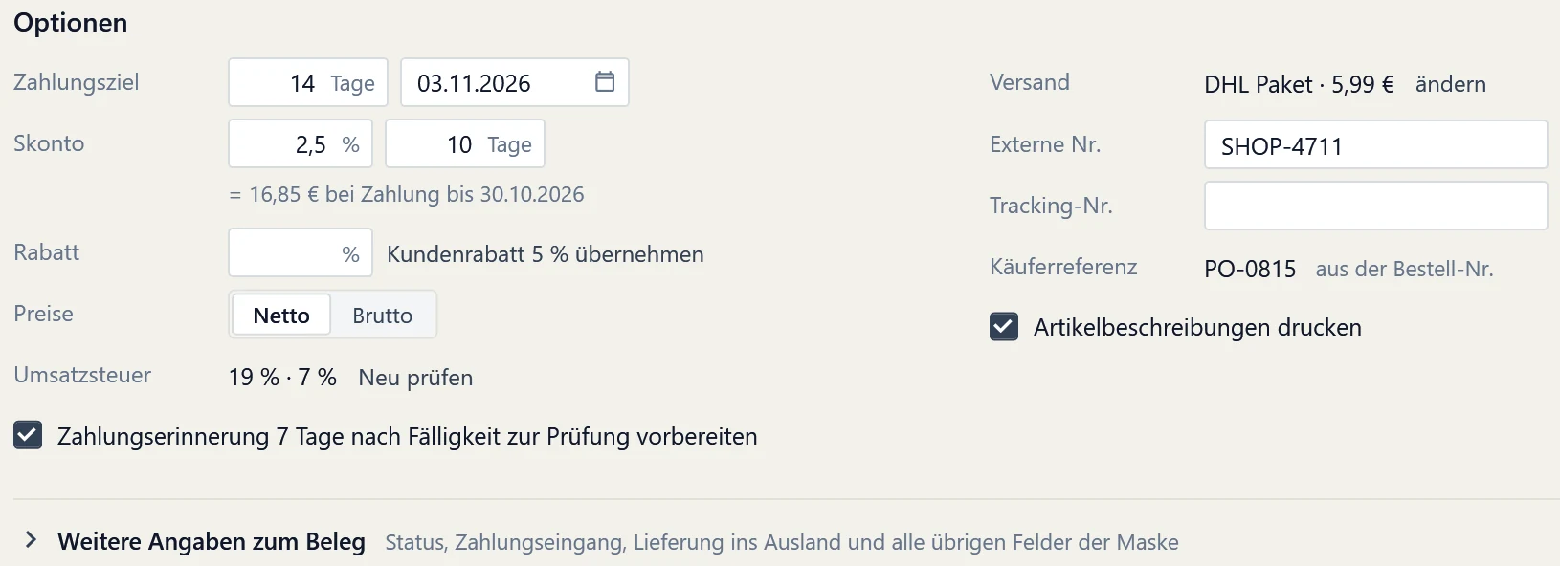Open the calendar picker for the Zahlungsziel date
The height and width of the screenshot is (566, 1560).
(x=605, y=82)
